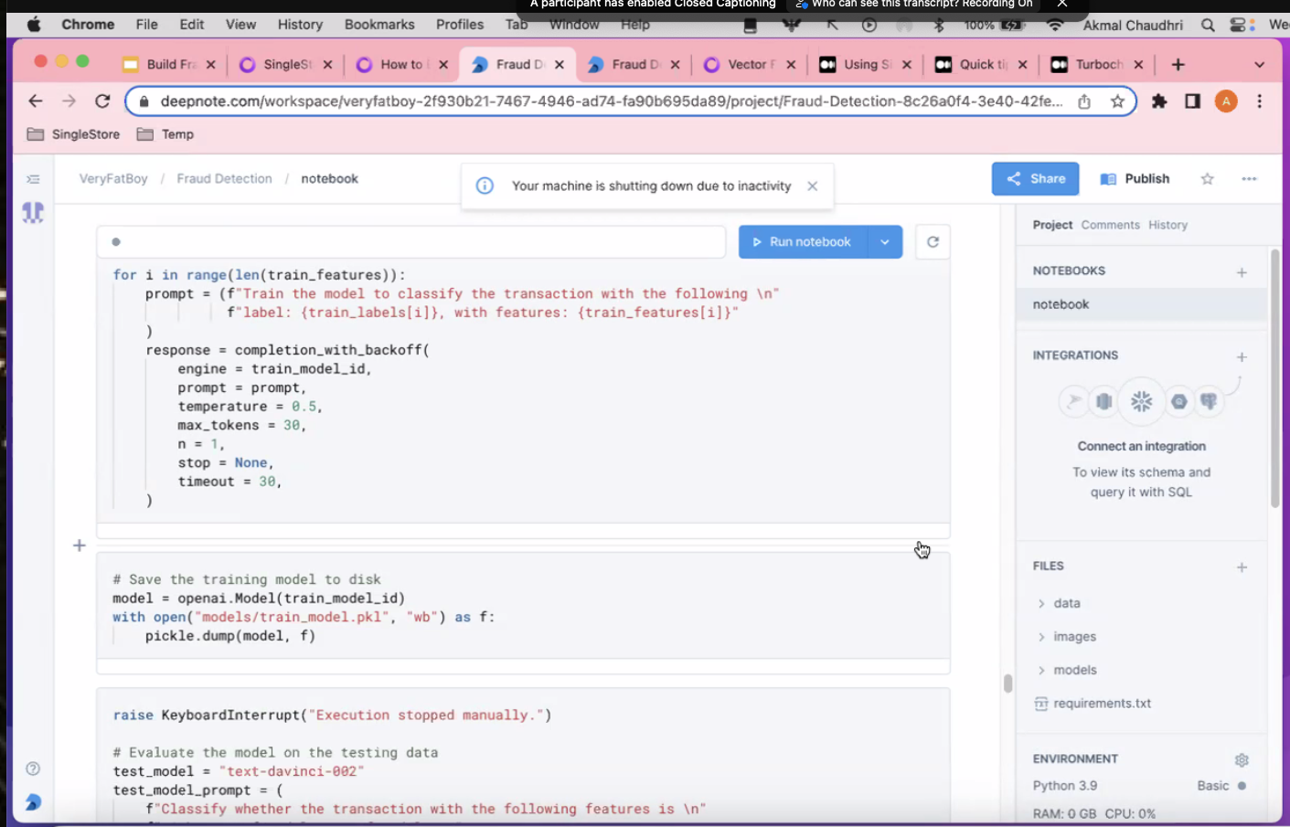Image resolution: width=1290 pixels, height=827 pixels.
Task: Switch to the History tab
Action: [1167, 225]
